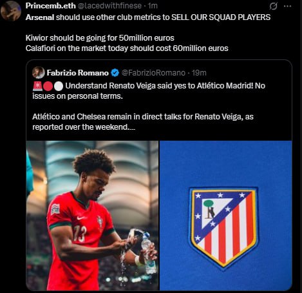
Task: Open the @FabrizioRomano handle
Action: 153,73
